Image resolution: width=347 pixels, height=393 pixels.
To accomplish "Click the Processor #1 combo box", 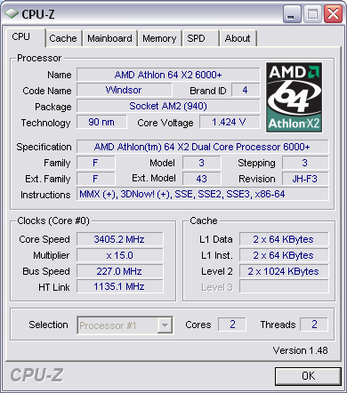I will coord(125,325).
